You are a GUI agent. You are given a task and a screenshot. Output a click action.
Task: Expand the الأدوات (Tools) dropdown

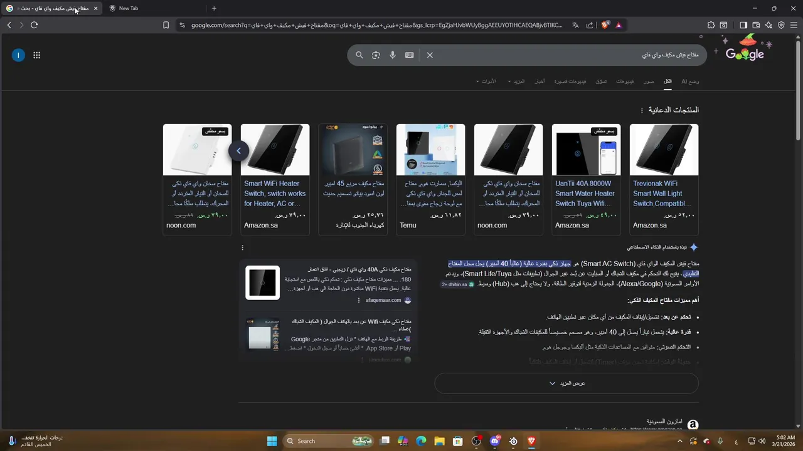[486, 81]
